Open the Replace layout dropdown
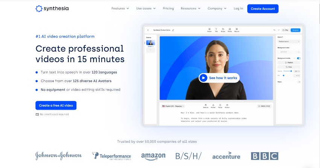Screen dimensions: 320x168 (289, 41)
